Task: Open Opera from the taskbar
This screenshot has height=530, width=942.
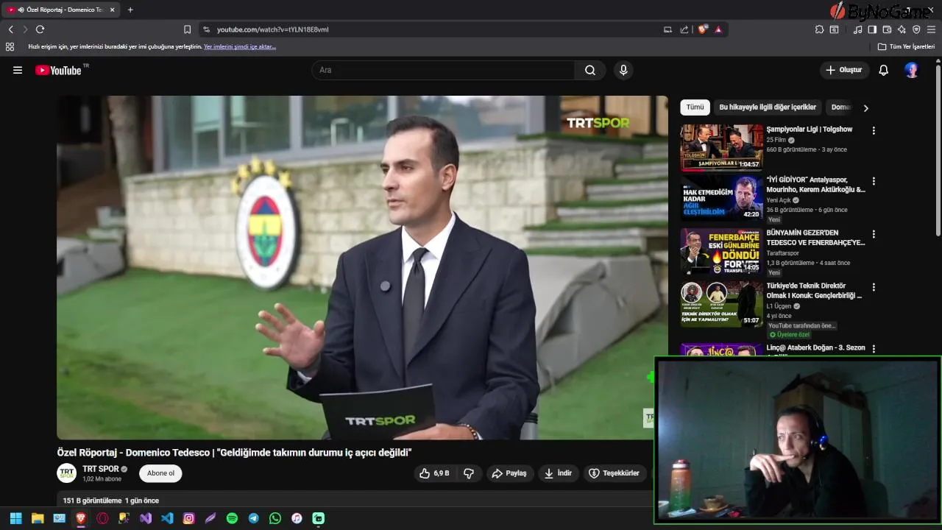Action: 102,518
